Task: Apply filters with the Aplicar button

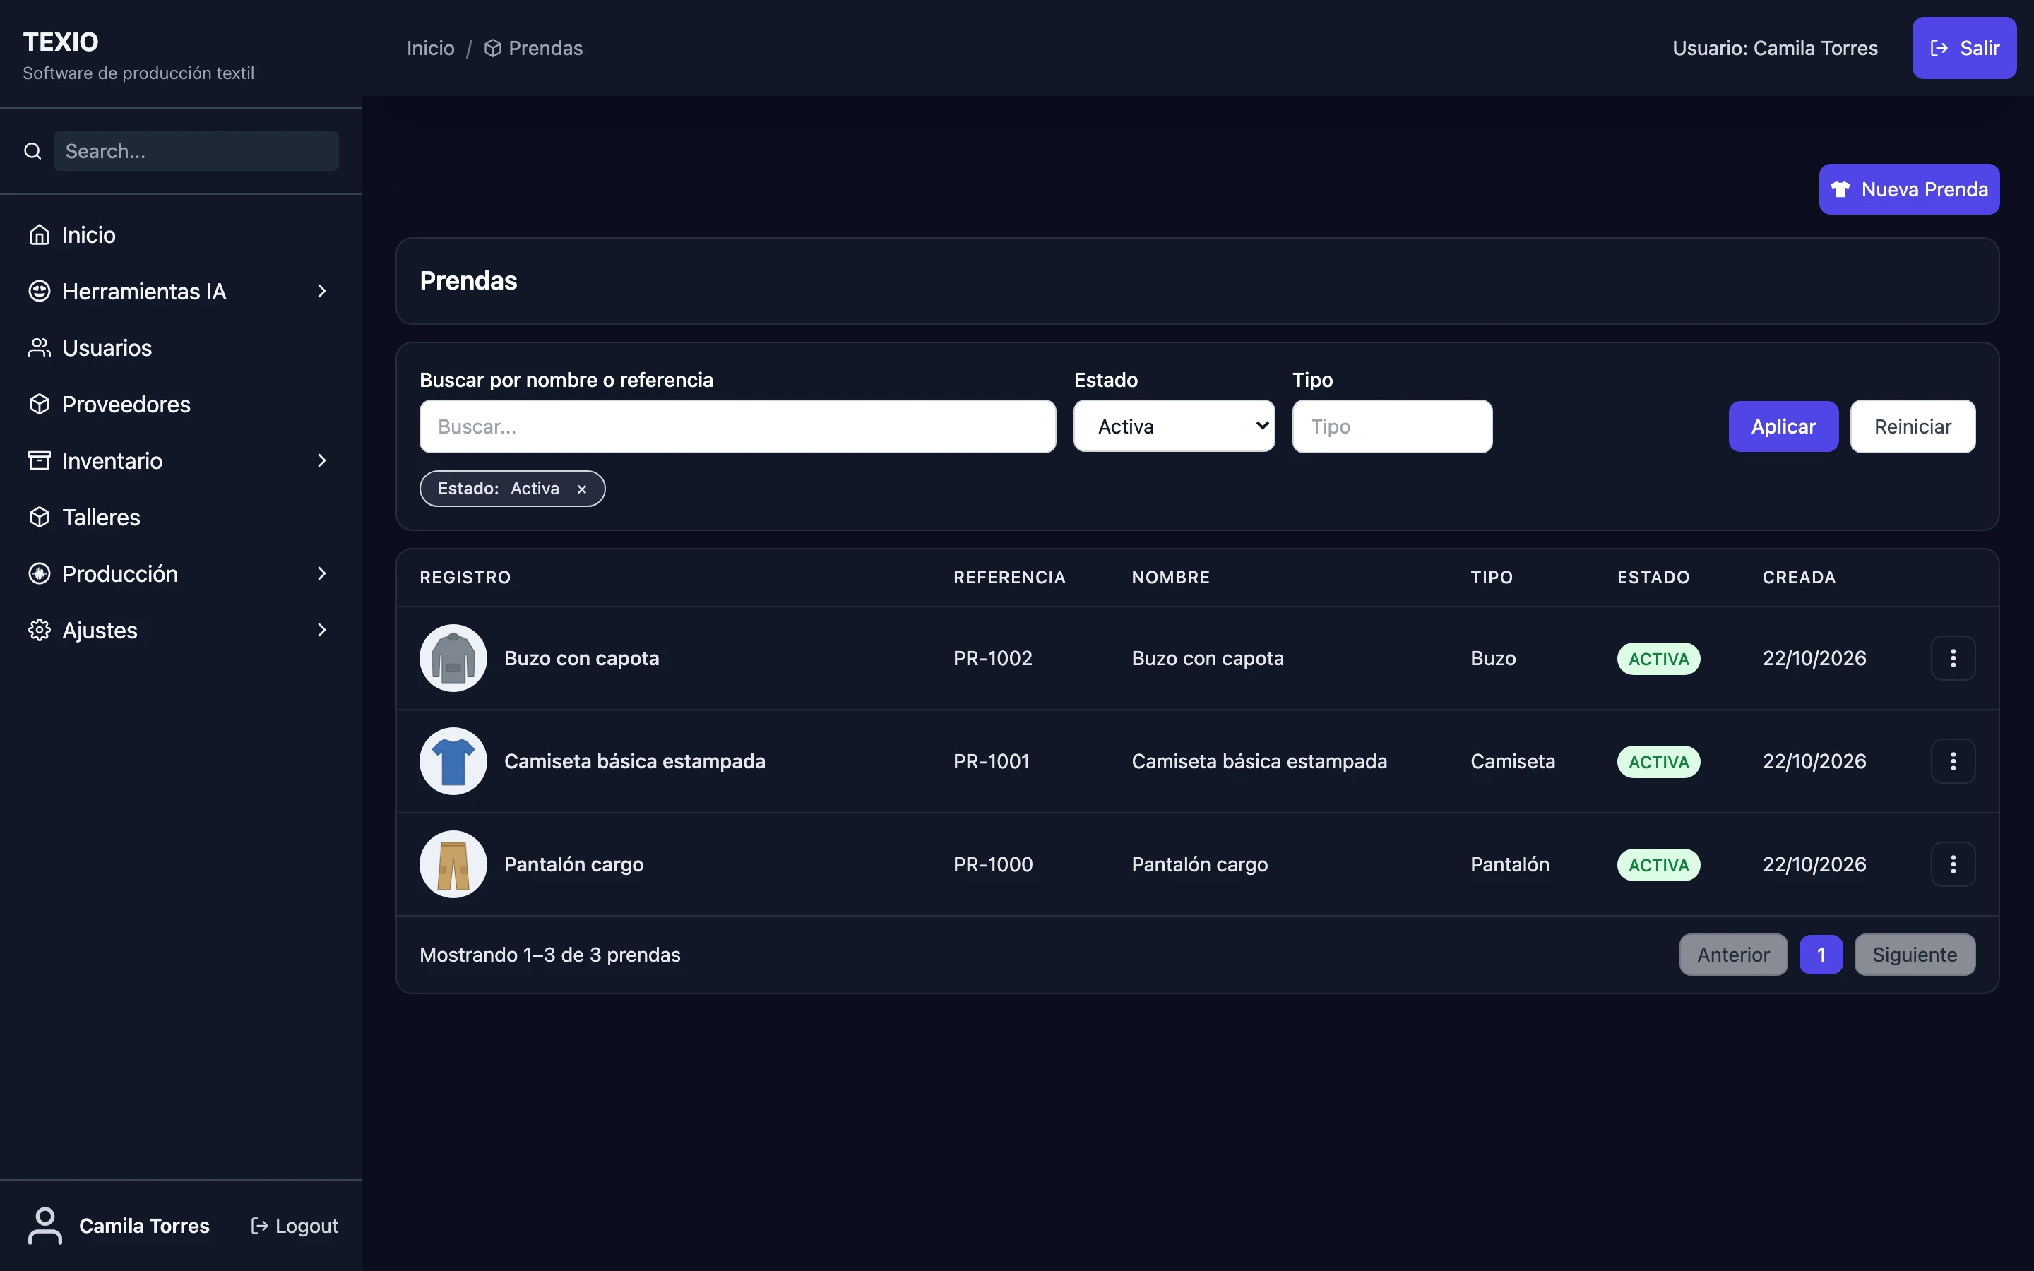Action: 1783,426
